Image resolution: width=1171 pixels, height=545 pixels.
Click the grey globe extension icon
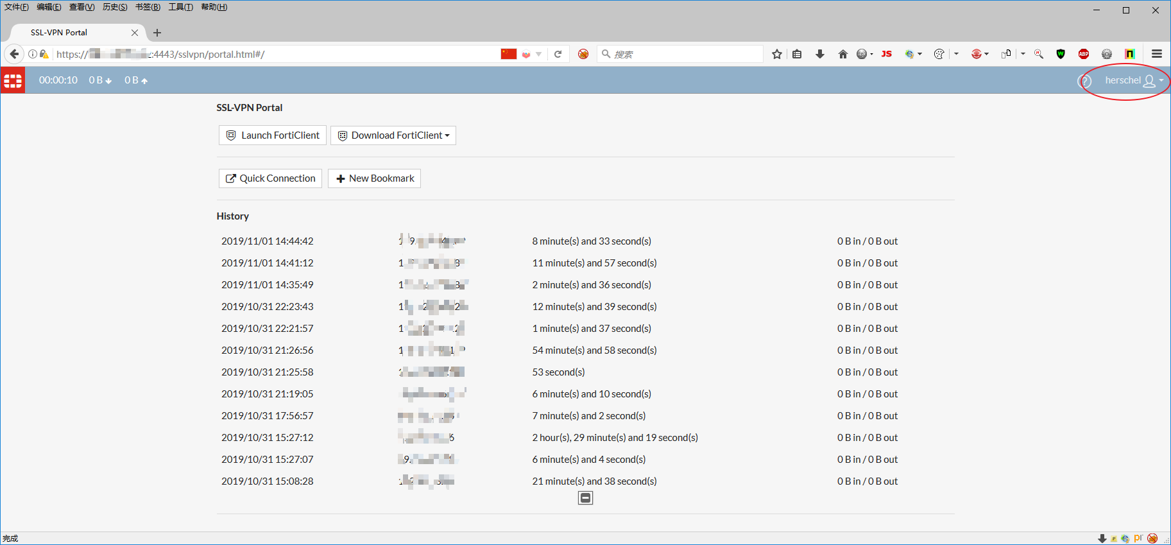point(862,54)
